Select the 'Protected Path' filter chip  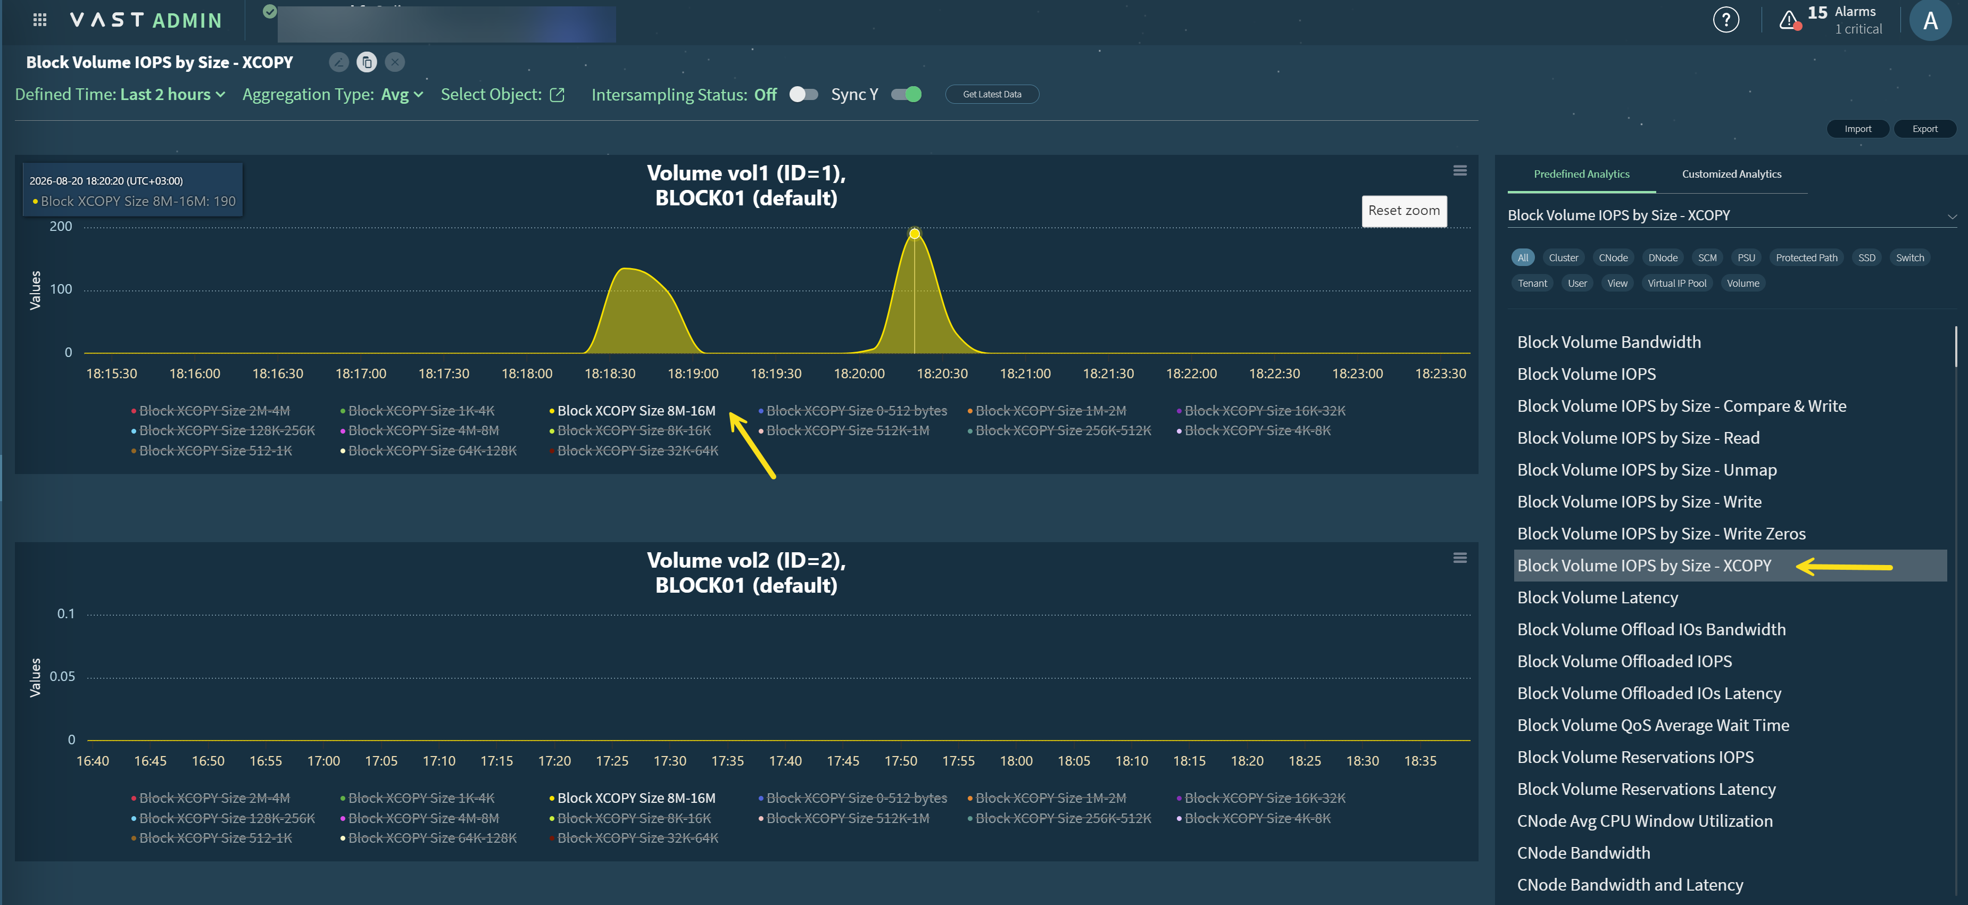tap(1806, 258)
